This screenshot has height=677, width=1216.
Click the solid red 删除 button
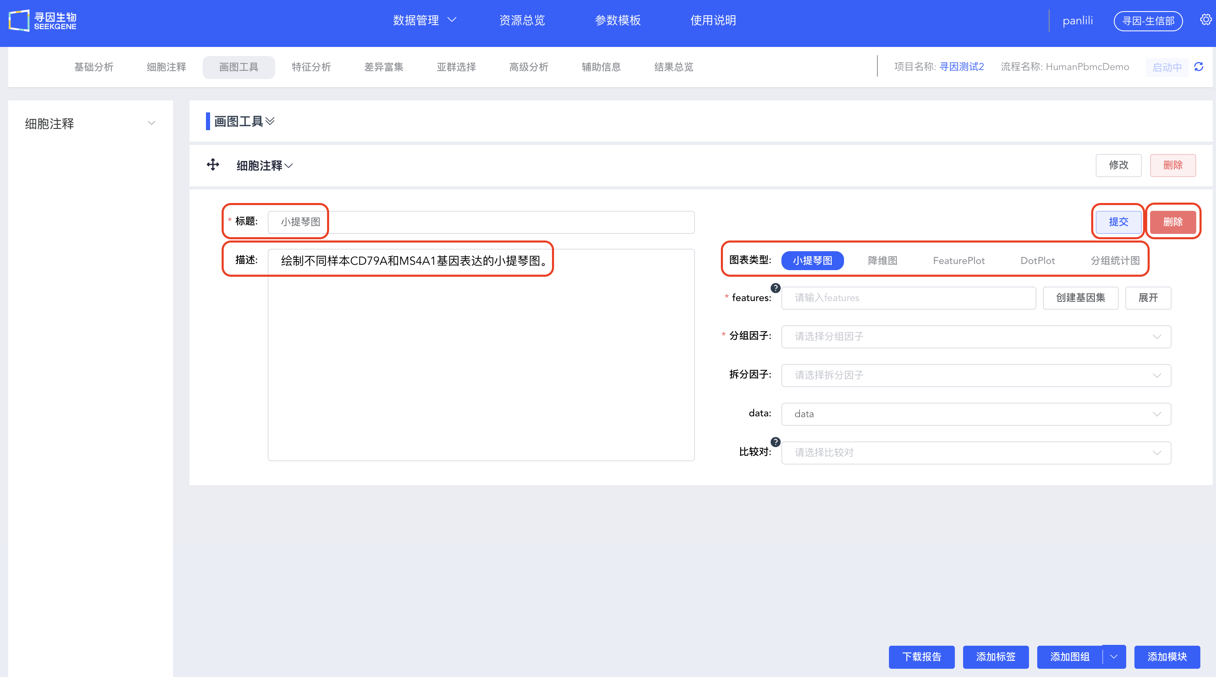pyautogui.click(x=1173, y=222)
